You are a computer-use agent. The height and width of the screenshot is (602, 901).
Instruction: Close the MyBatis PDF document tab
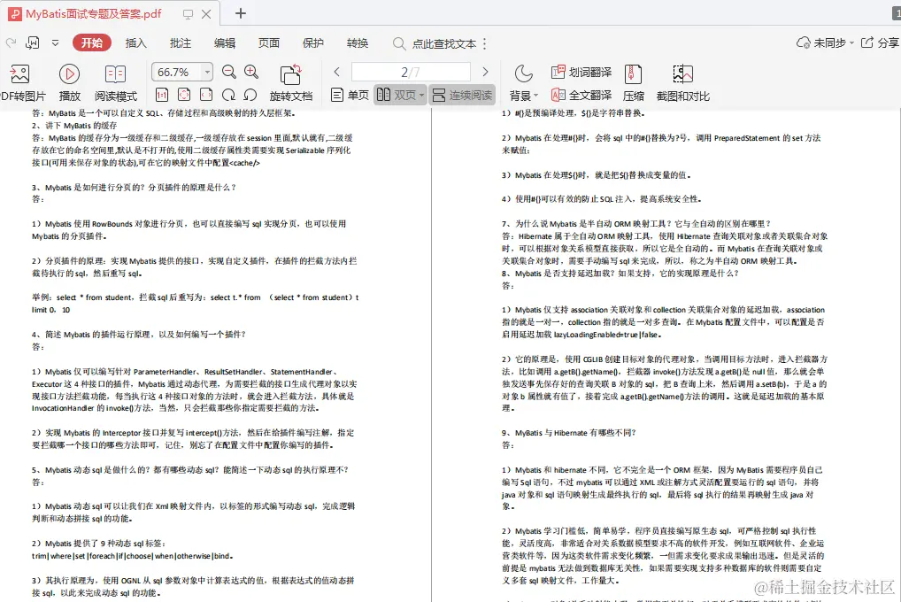[206, 14]
